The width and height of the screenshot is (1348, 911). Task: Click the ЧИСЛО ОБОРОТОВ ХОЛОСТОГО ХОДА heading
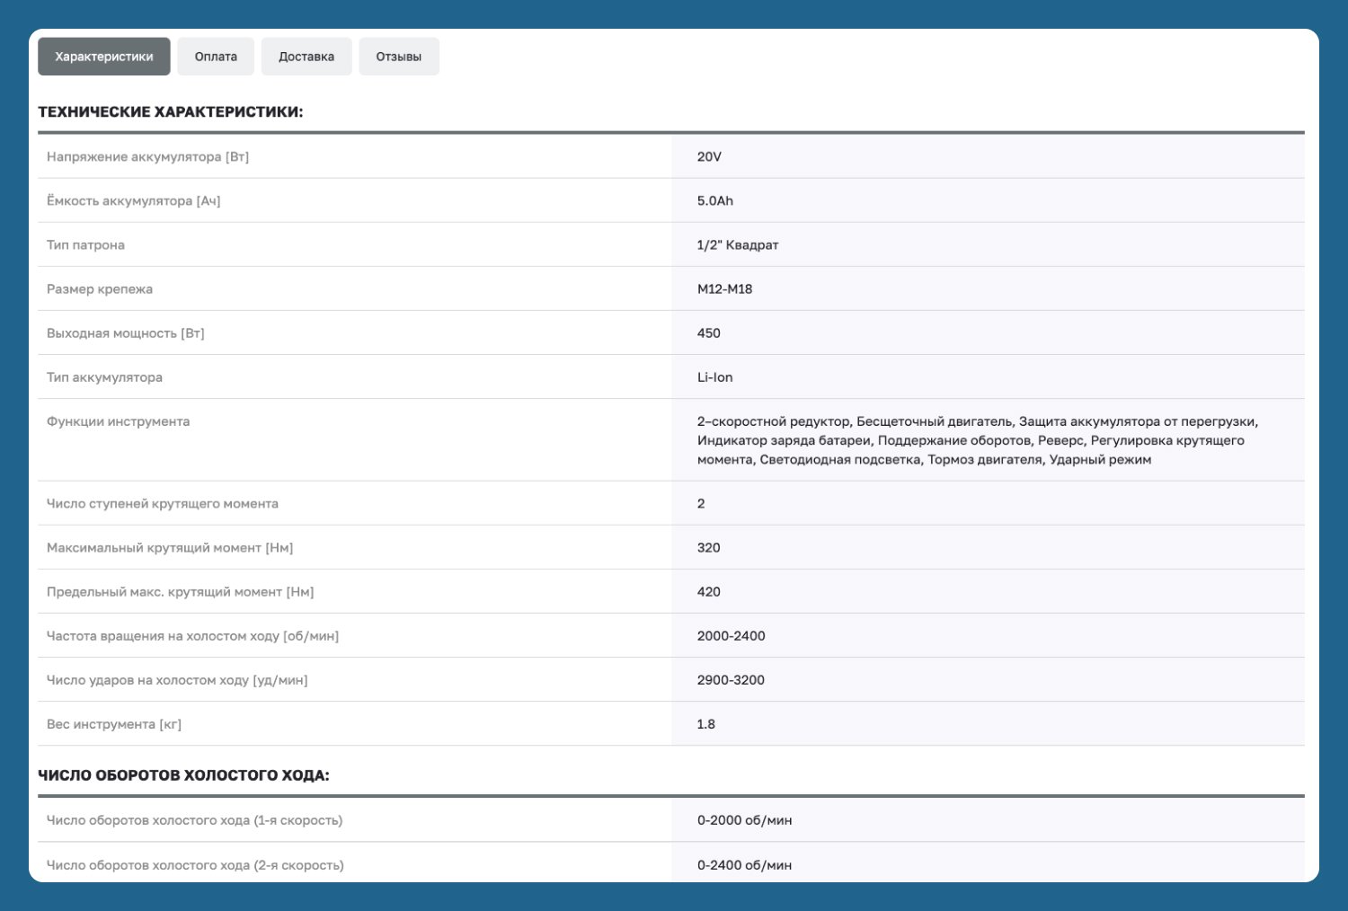tap(183, 775)
